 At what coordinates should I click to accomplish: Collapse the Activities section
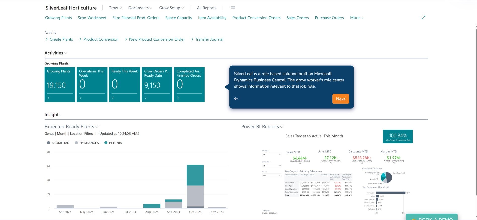pyautogui.click(x=56, y=53)
